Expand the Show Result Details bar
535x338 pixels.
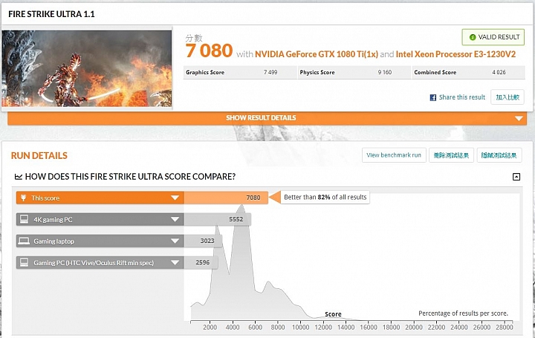click(267, 118)
